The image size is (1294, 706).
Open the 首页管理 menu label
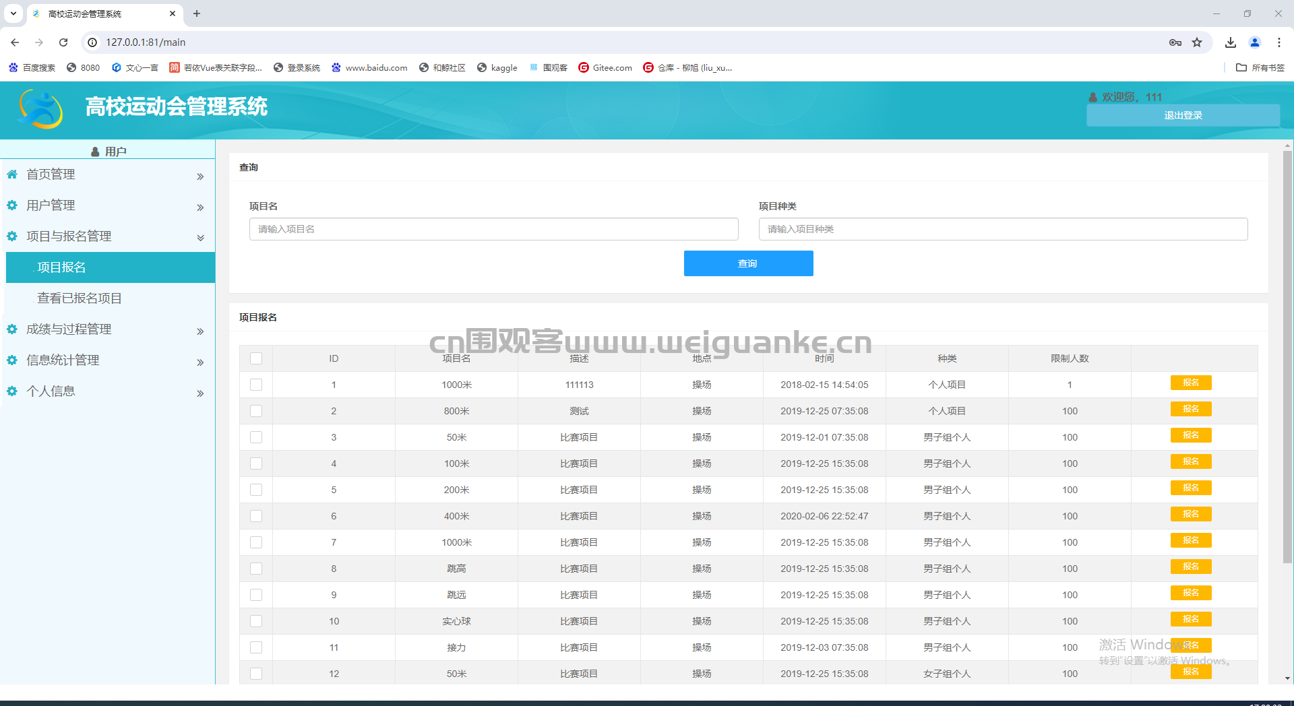(x=51, y=174)
